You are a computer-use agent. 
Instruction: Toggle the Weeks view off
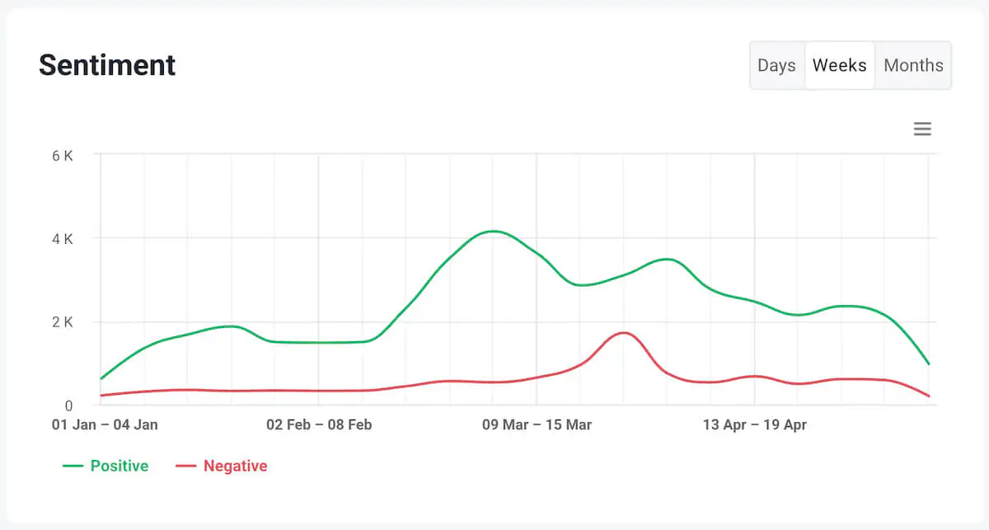(839, 65)
